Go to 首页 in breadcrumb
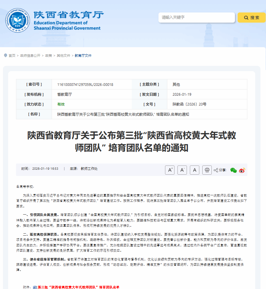The height and width of the screenshot is (289, 266). (x=12, y=56)
